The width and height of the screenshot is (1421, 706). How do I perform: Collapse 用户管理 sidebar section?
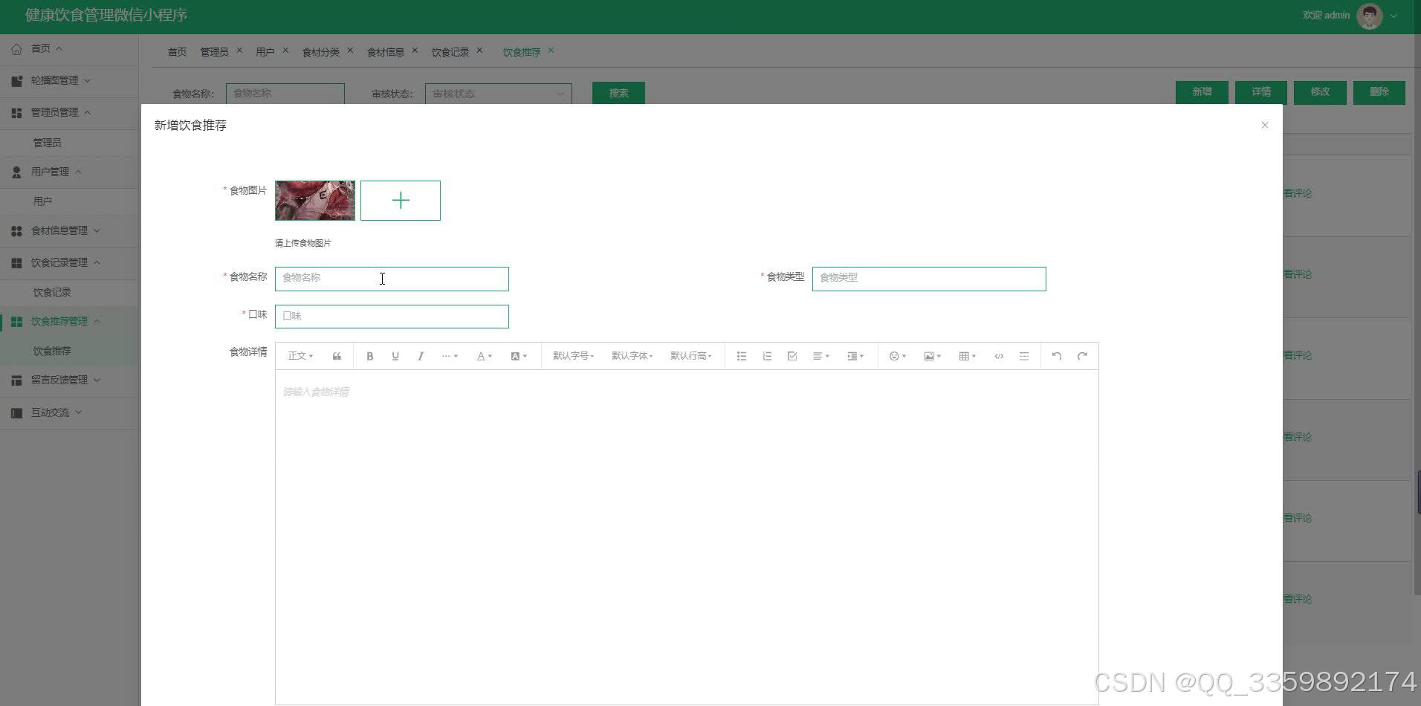(x=69, y=172)
